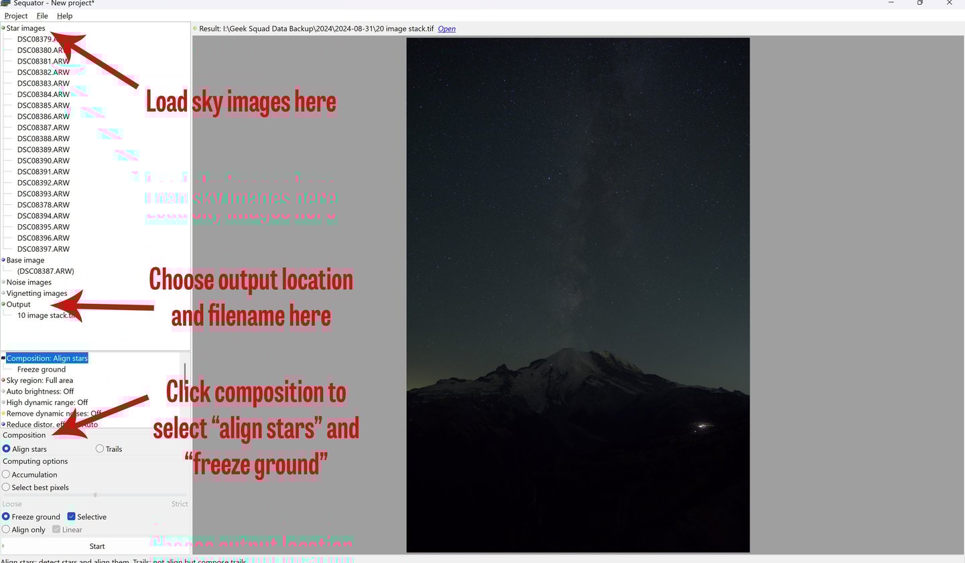Click the bullet icon beside Sky region
The height and width of the screenshot is (563, 965).
3,380
